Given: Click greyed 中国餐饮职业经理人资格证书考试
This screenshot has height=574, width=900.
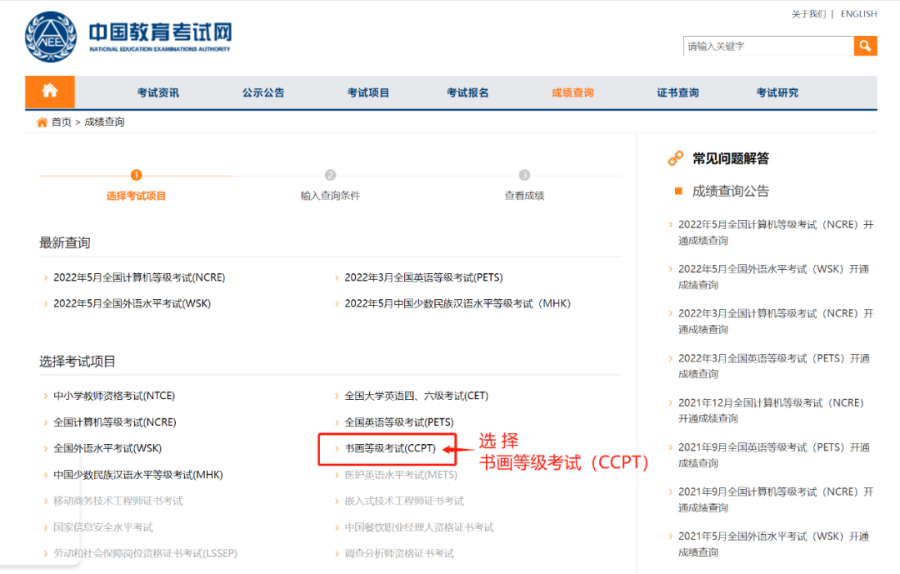Looking at the screenshot, I should point(419,527).
